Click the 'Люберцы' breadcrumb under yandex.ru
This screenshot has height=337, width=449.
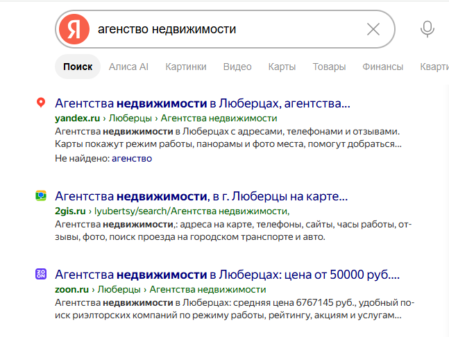[x=130, y=118]
